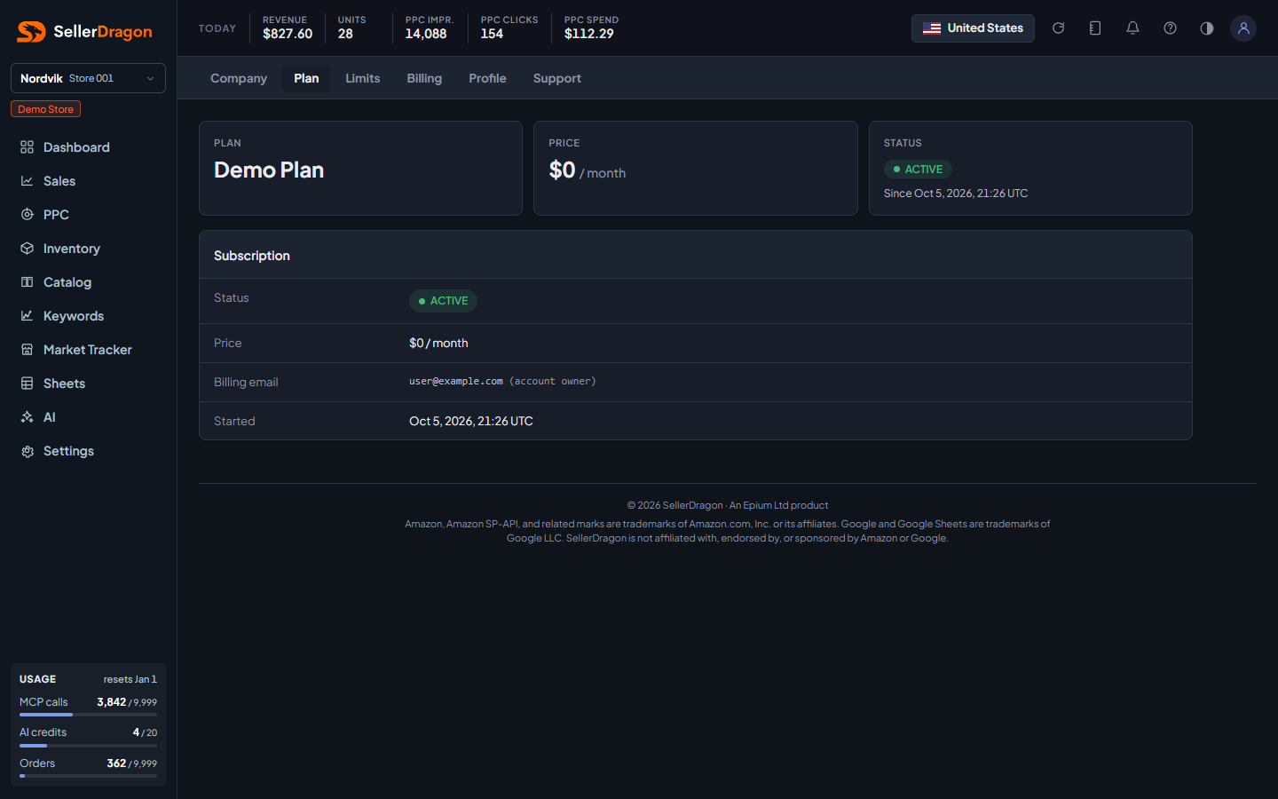Open the Sales chart icon
Screen dimensions: 1278x799
(28, 181)
